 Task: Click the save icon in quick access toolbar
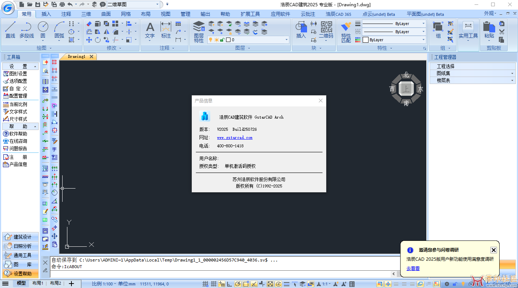38,4
